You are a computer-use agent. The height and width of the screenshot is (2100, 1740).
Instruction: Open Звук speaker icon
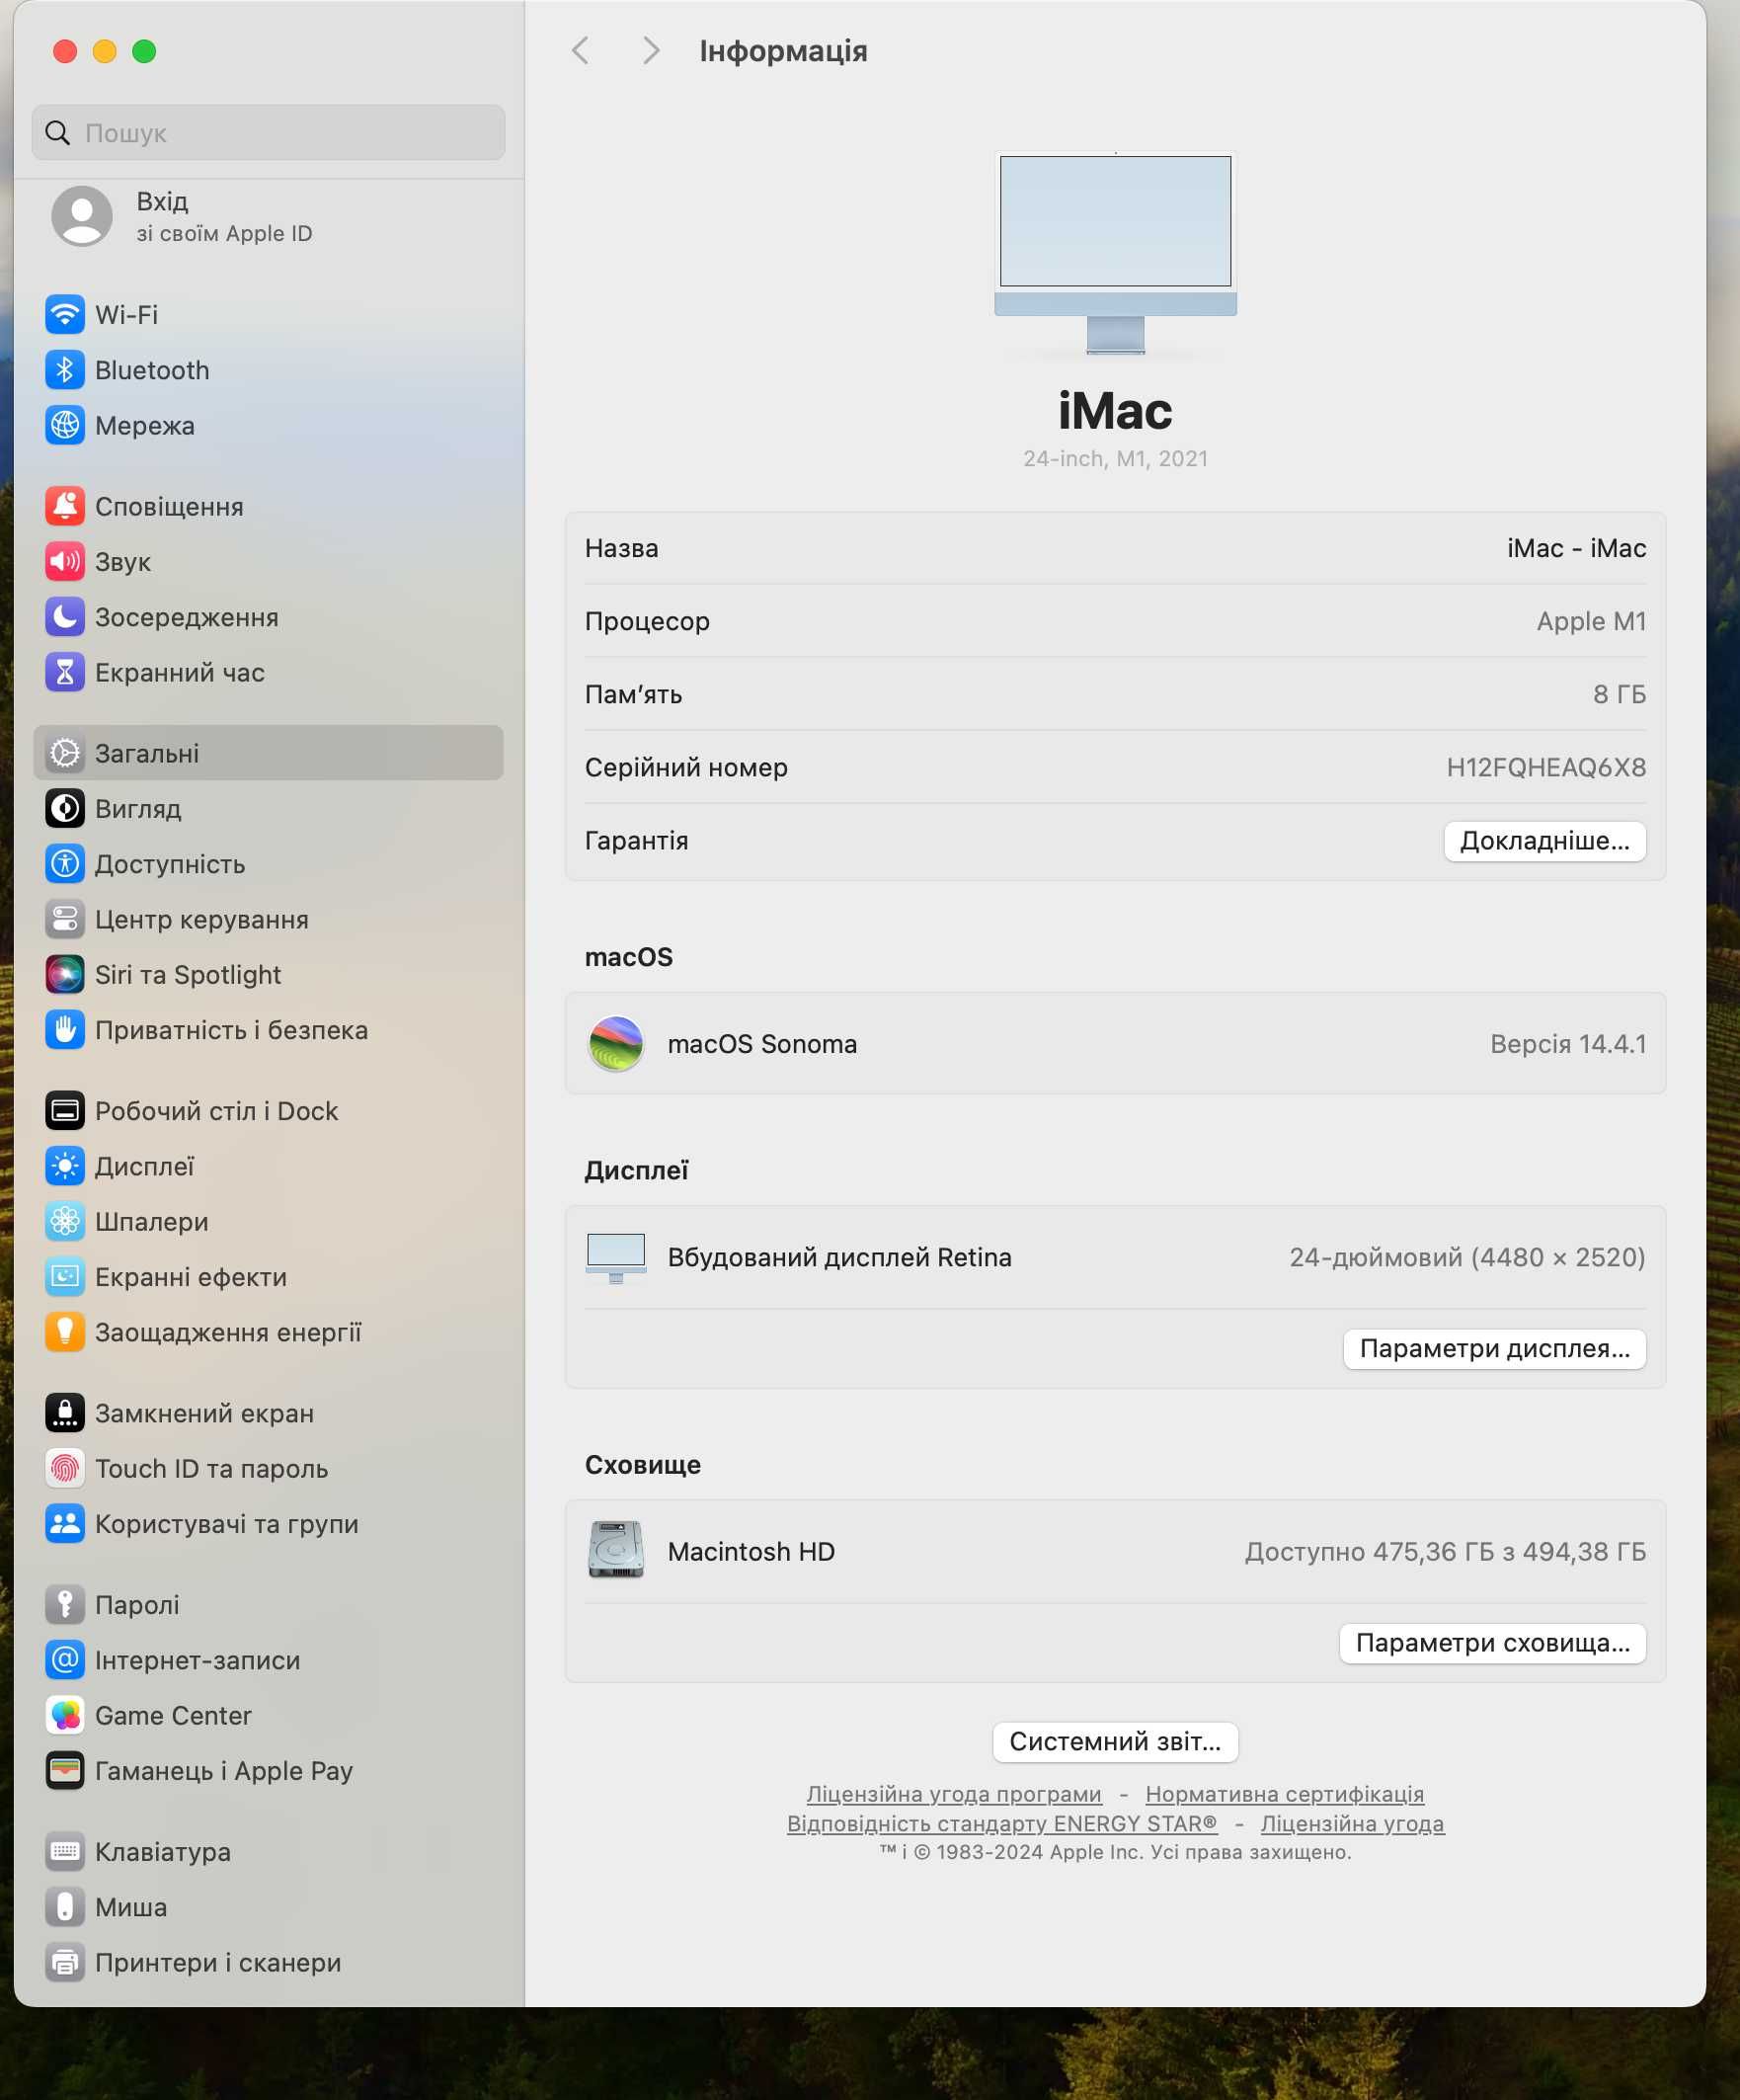click(x=65, y=562)
